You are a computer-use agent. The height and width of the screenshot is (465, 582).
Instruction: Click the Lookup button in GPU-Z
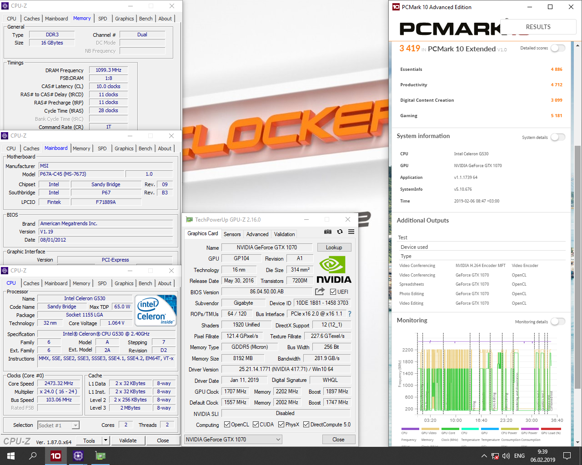coord(334,247)
